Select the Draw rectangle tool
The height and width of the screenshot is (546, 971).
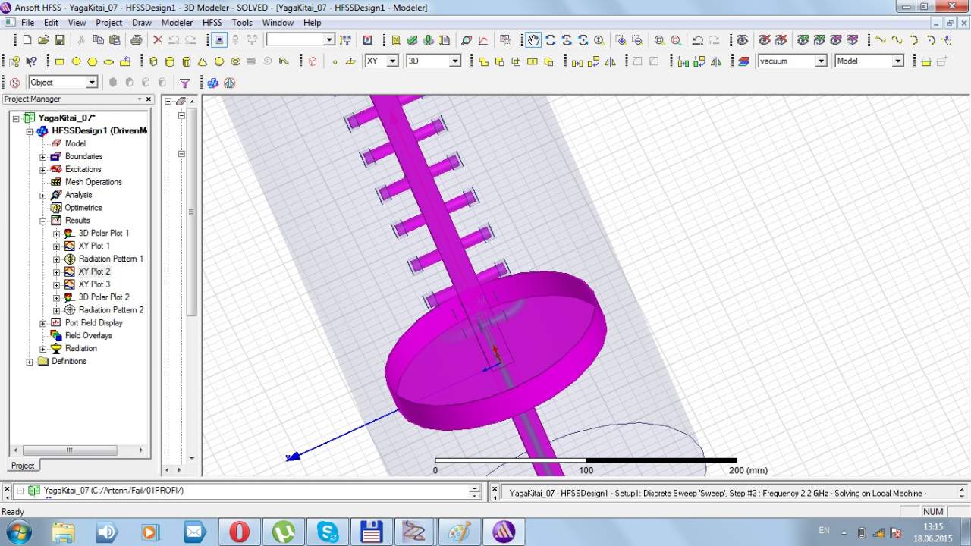pyautogui.click(x=60, y=61)
